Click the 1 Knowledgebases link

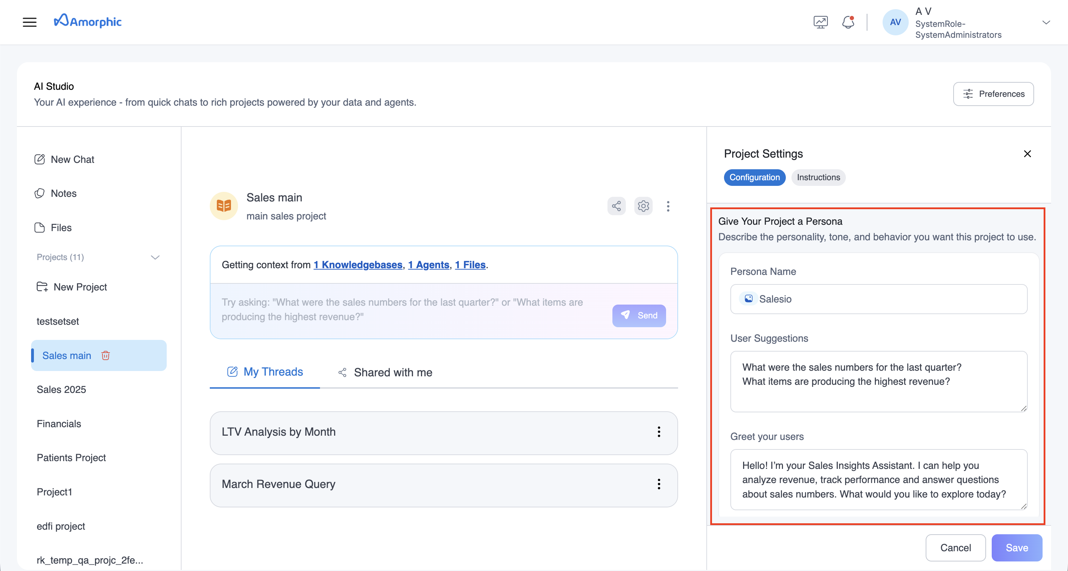358,265
